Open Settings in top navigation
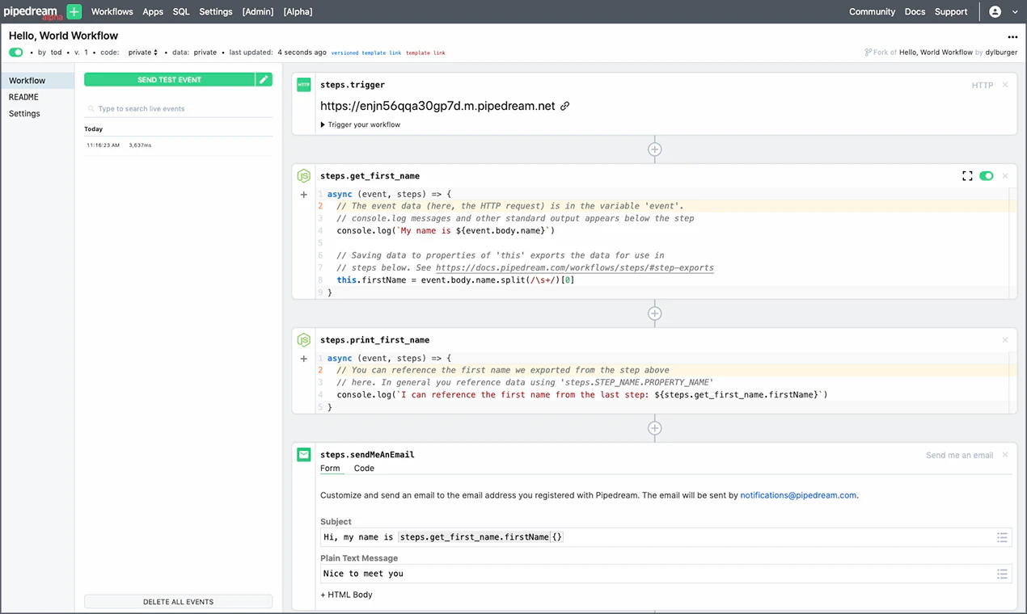The image size is (1027, 614). tap(216, 11)
